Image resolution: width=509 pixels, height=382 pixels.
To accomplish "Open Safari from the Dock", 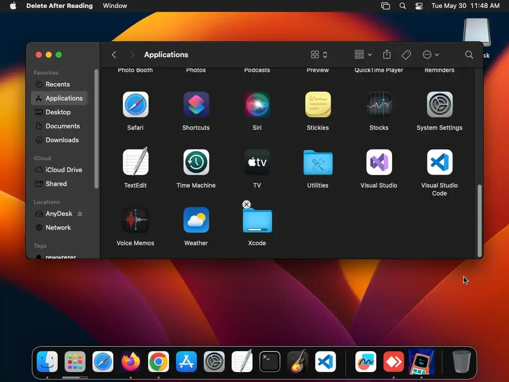I will pyautogui.click(x=103, y=361).
